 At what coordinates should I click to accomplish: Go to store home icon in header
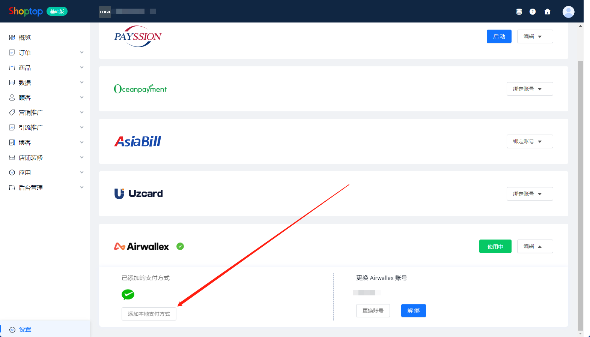pyautogui.click(x=548, y=12)
